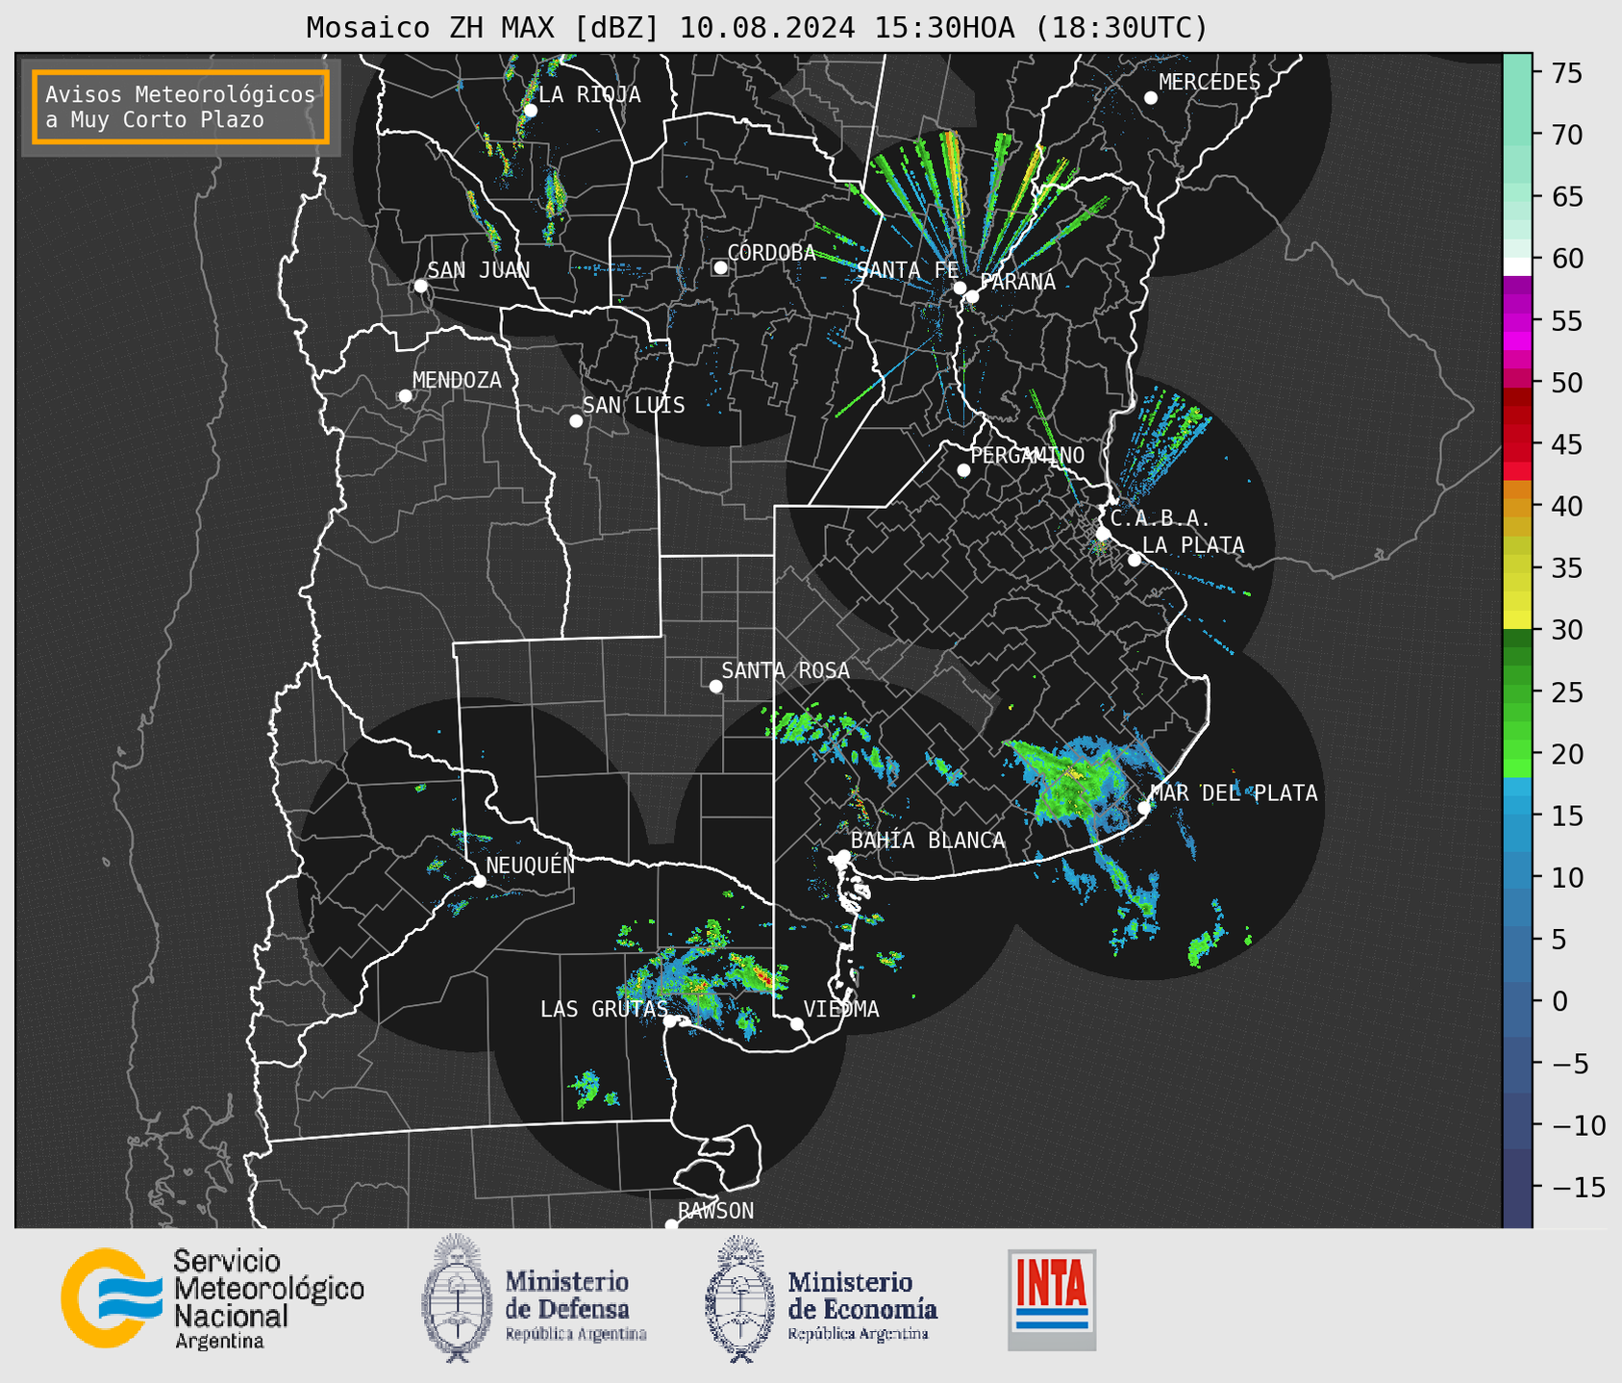Viewport: 1622px width, 1383px height.
Task: Click the LAS GRUTAS label text
Action: click(604, 1009)
